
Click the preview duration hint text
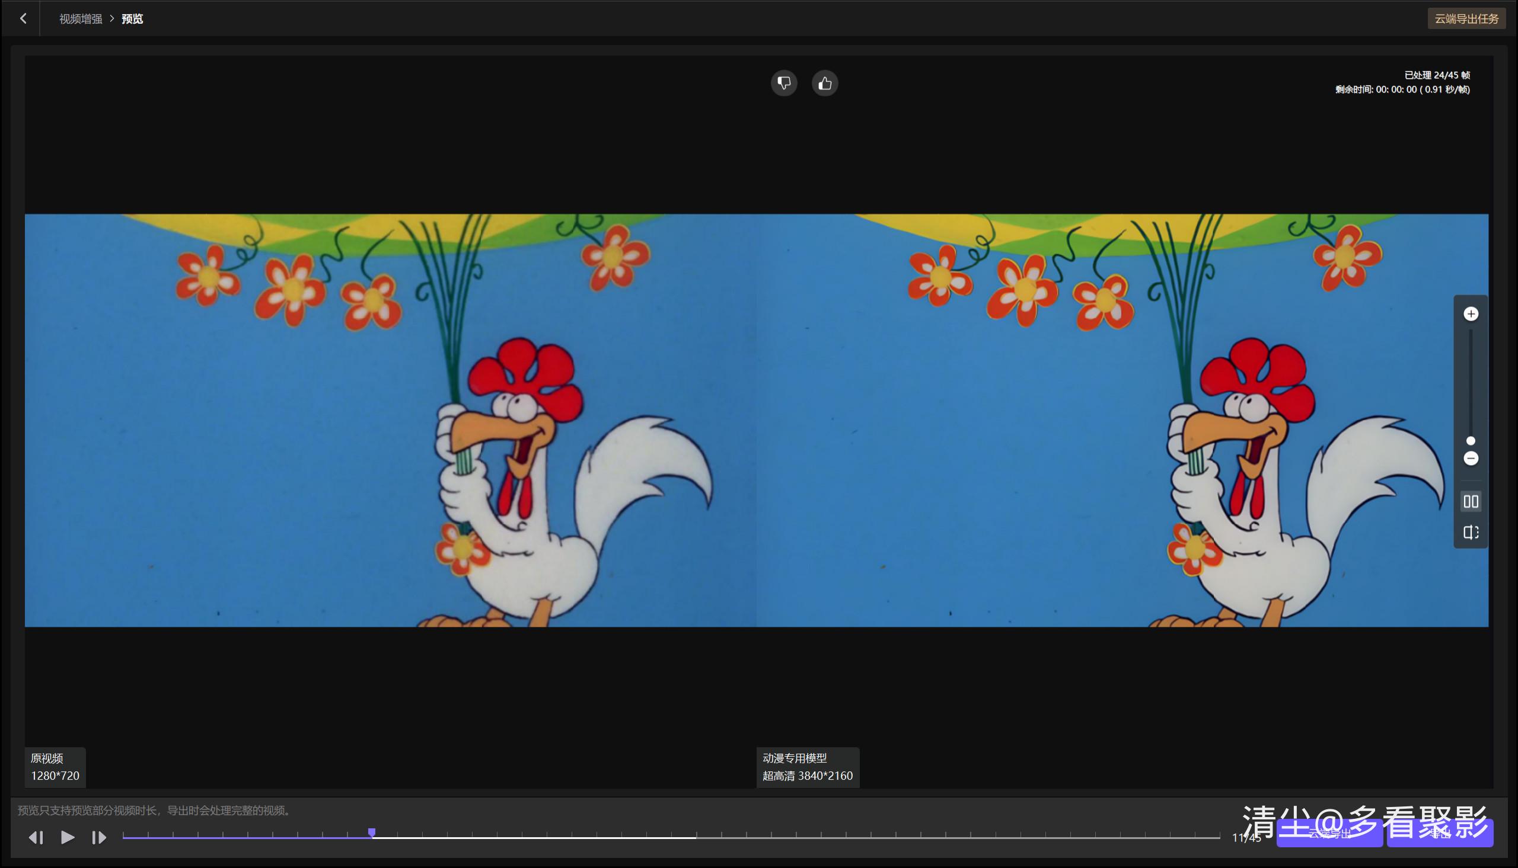[156, 811]
